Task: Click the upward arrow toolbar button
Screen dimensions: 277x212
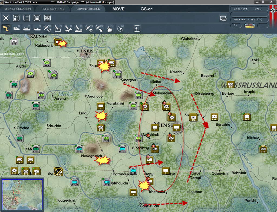Action: (x=137, y=29)
